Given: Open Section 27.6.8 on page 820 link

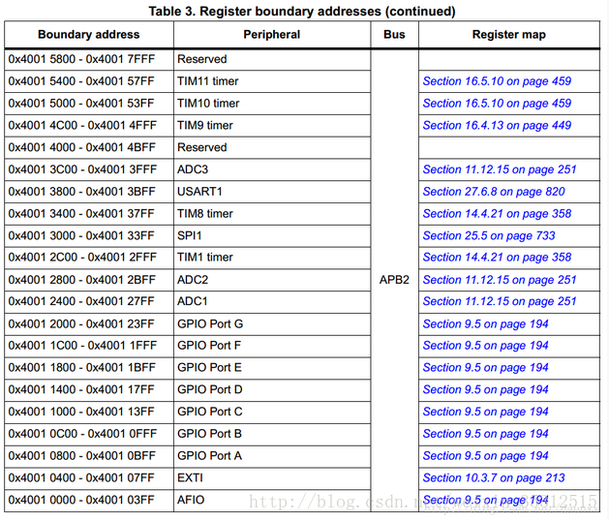Looking at the screenshot, I should tap(494, 192).
